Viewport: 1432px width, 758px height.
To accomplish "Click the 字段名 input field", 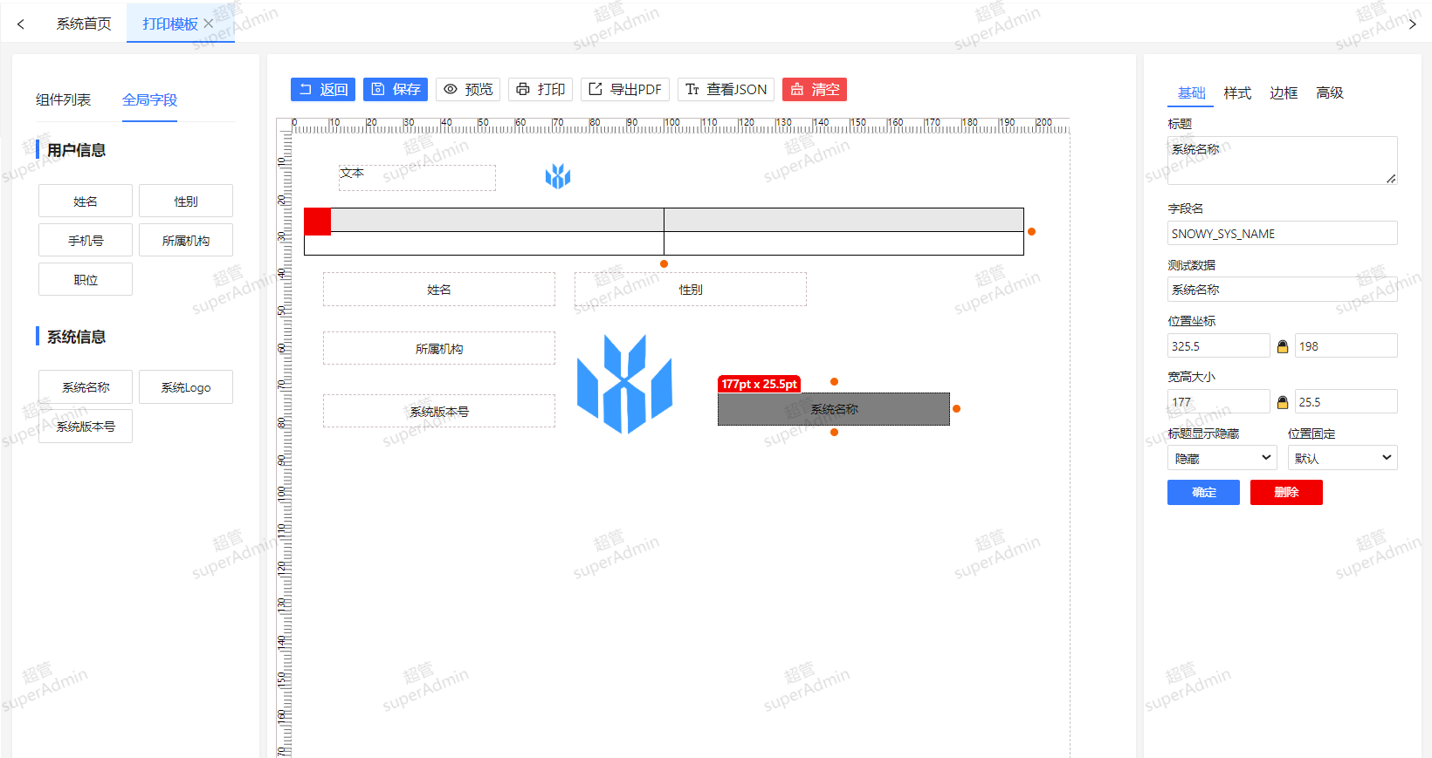I will pos(1282,233).
